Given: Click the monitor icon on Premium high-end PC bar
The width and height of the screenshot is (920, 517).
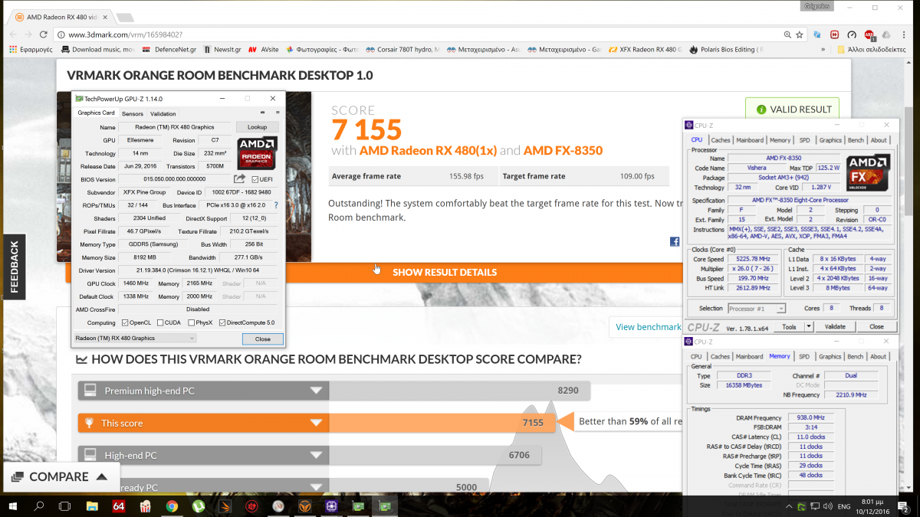Looking at the screenshot, I should tap(90, 391).
